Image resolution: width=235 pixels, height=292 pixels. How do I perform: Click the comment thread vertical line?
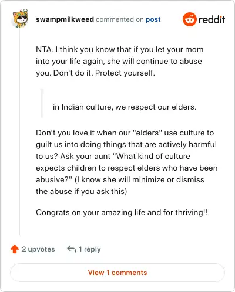pyautogui.click(x=19, y=131)
